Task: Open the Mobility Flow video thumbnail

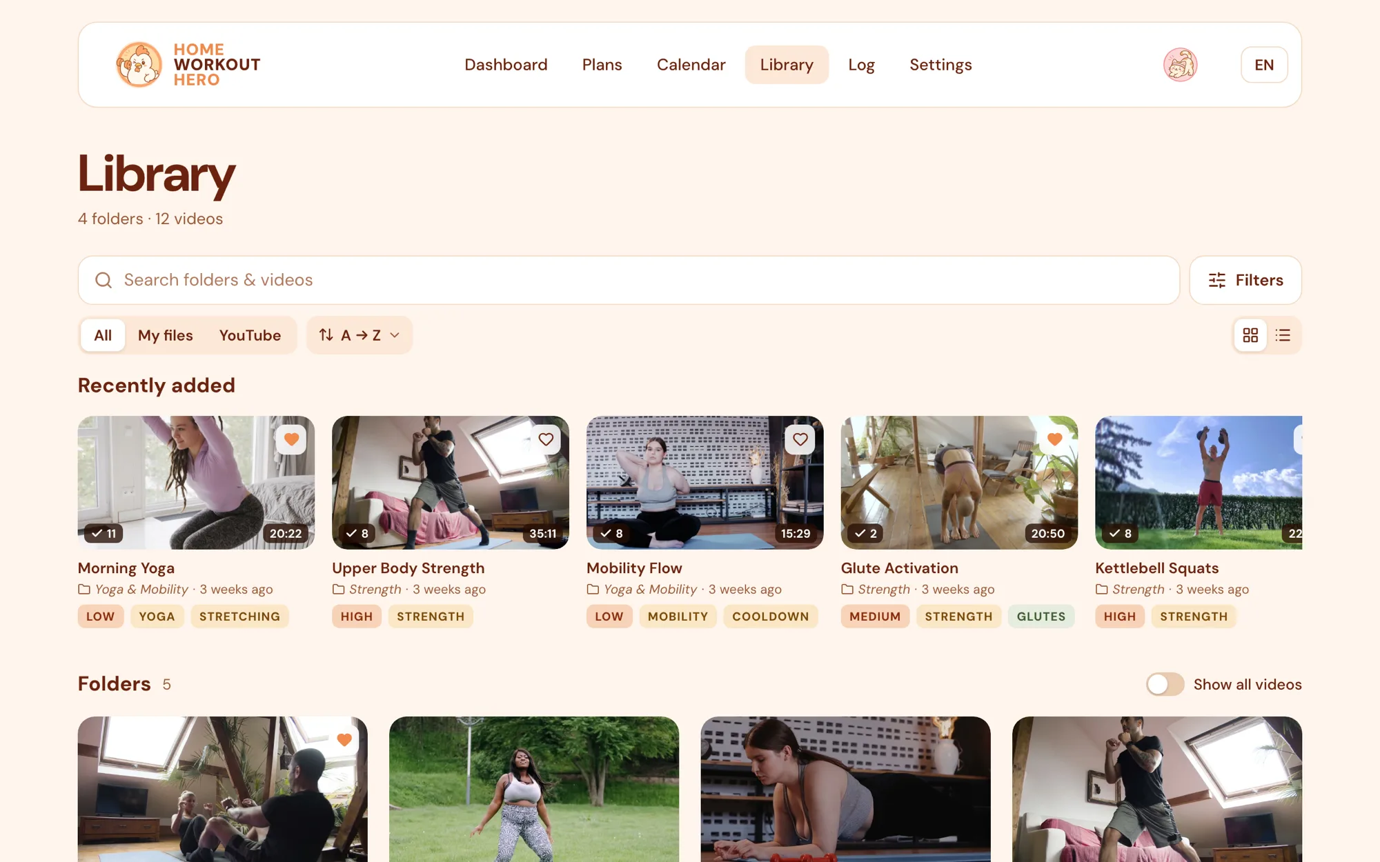Action: (x=704, y=482)
